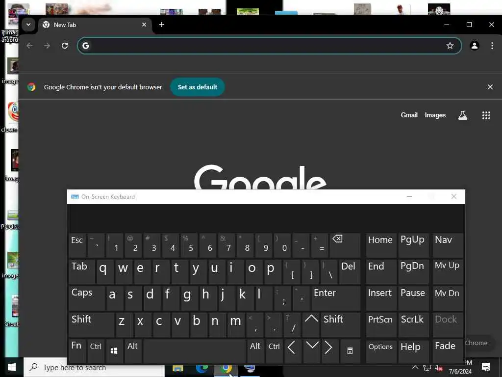Image resolution: width=502 pixels, height=377 pixels.
Task: Tap the letter g key
Action: pyautogui.click(x=190, y=298)
